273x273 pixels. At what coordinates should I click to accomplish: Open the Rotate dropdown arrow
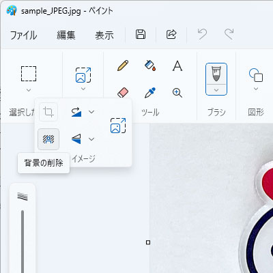(x=91, y=112)
